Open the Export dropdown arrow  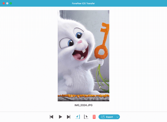(117, 117)
